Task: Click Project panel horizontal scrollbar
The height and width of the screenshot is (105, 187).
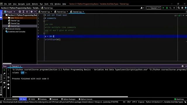Action: pyautogui.click(x=7, y=64)
